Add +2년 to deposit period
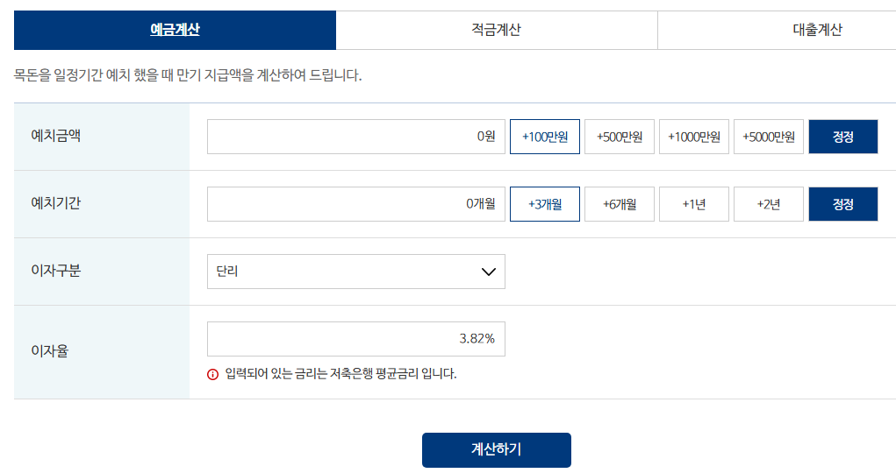The image size is (896, 473). point(769,204)
